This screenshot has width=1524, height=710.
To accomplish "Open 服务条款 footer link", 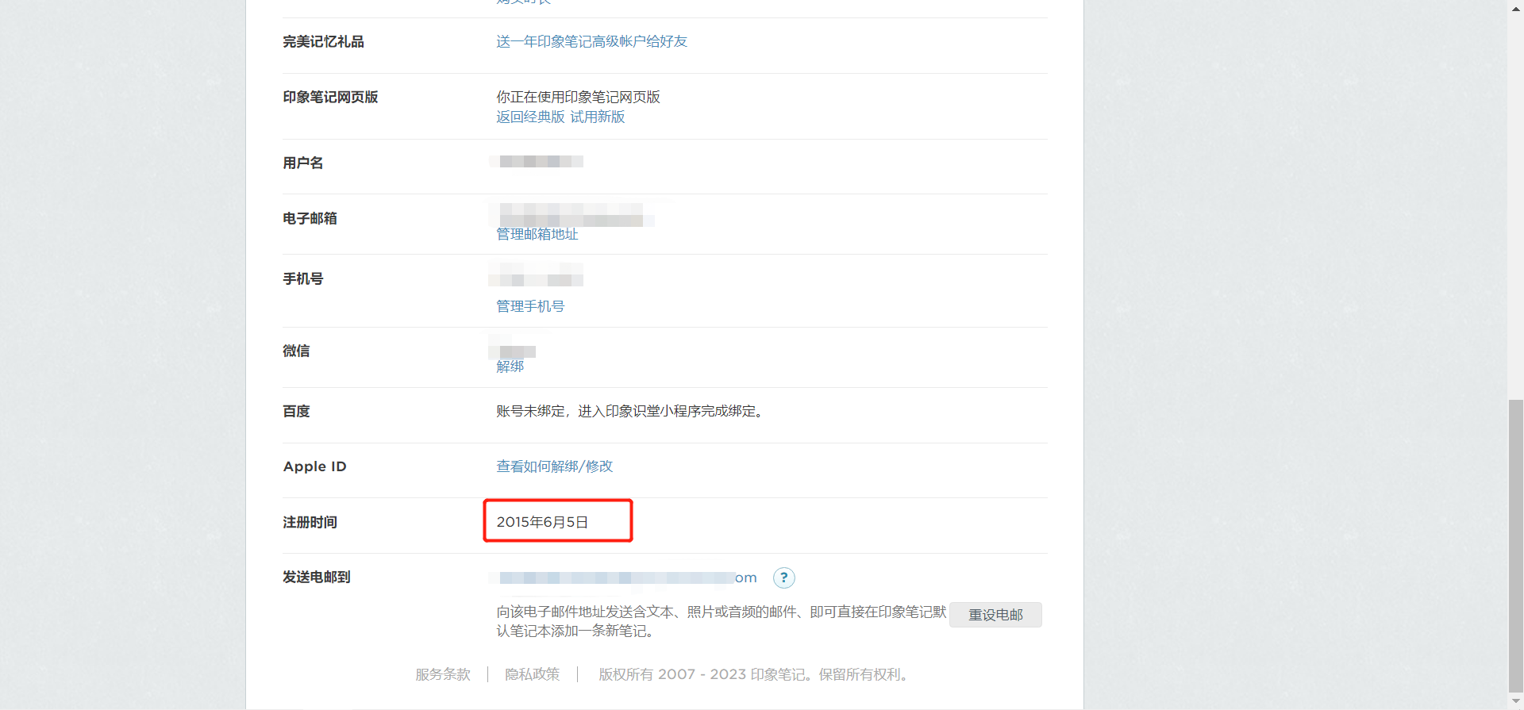I will (x=443, y=674).
